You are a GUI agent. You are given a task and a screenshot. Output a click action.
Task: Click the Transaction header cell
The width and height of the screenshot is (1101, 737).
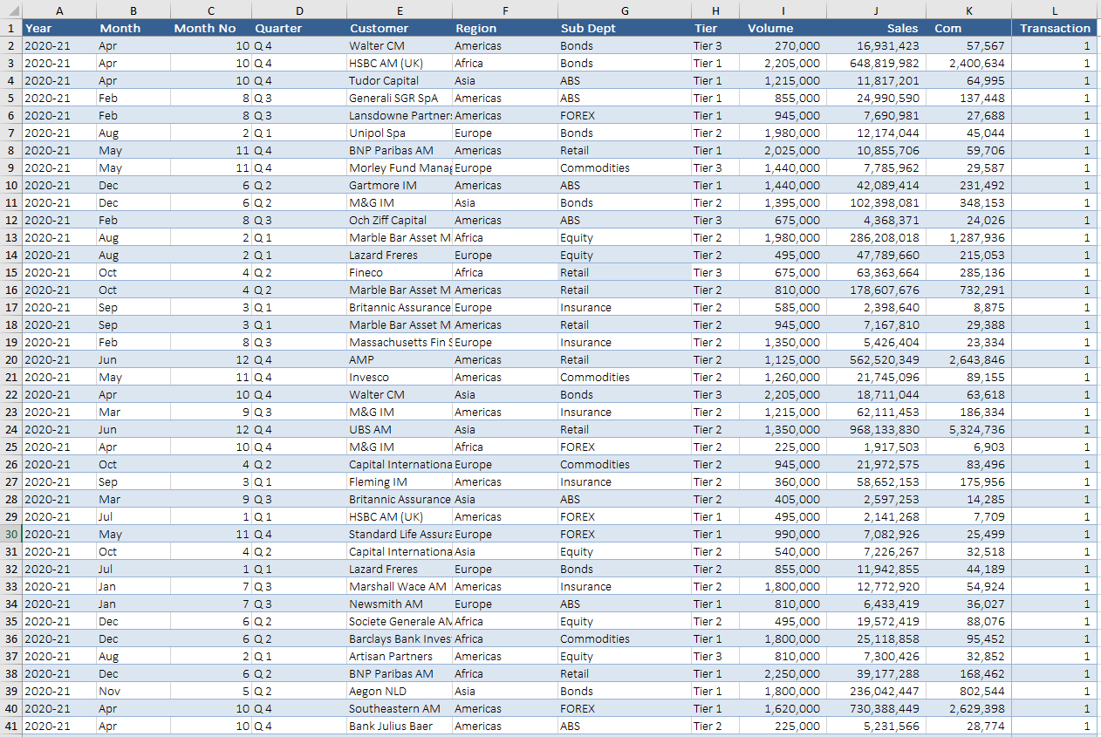tap(1055, 28)
